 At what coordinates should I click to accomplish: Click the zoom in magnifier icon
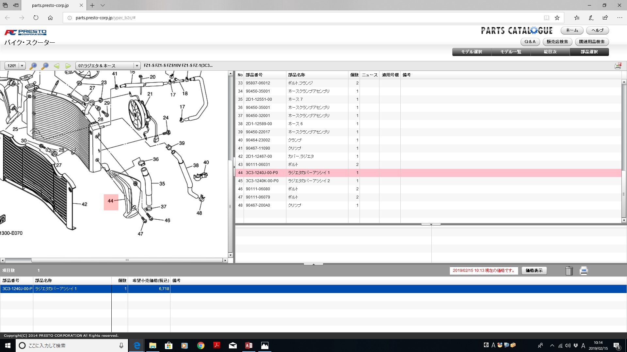[x=33, y=66]
